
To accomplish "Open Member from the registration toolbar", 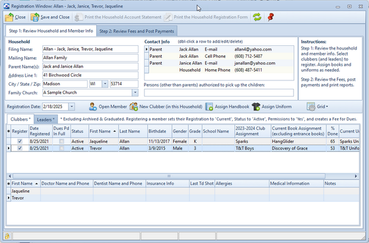I will tap(108, 106).
